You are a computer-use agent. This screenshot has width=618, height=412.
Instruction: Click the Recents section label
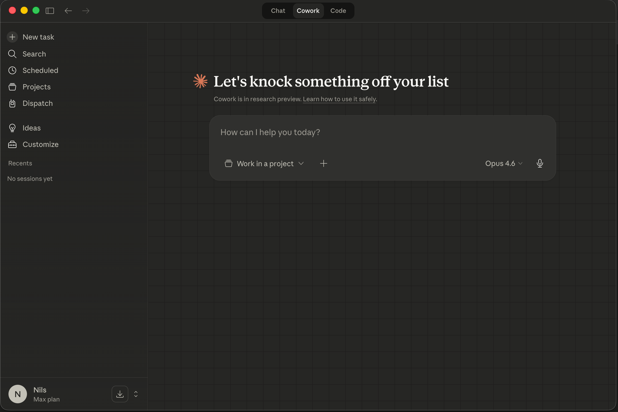(x=20, y=163)
